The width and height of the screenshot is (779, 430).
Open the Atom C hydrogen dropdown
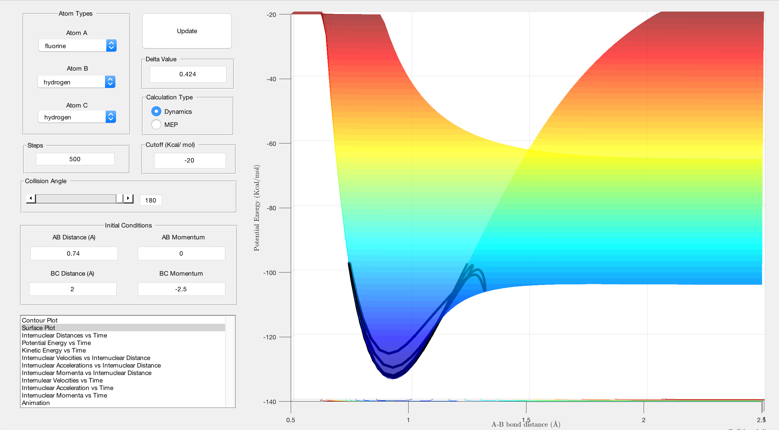point(77,117)
